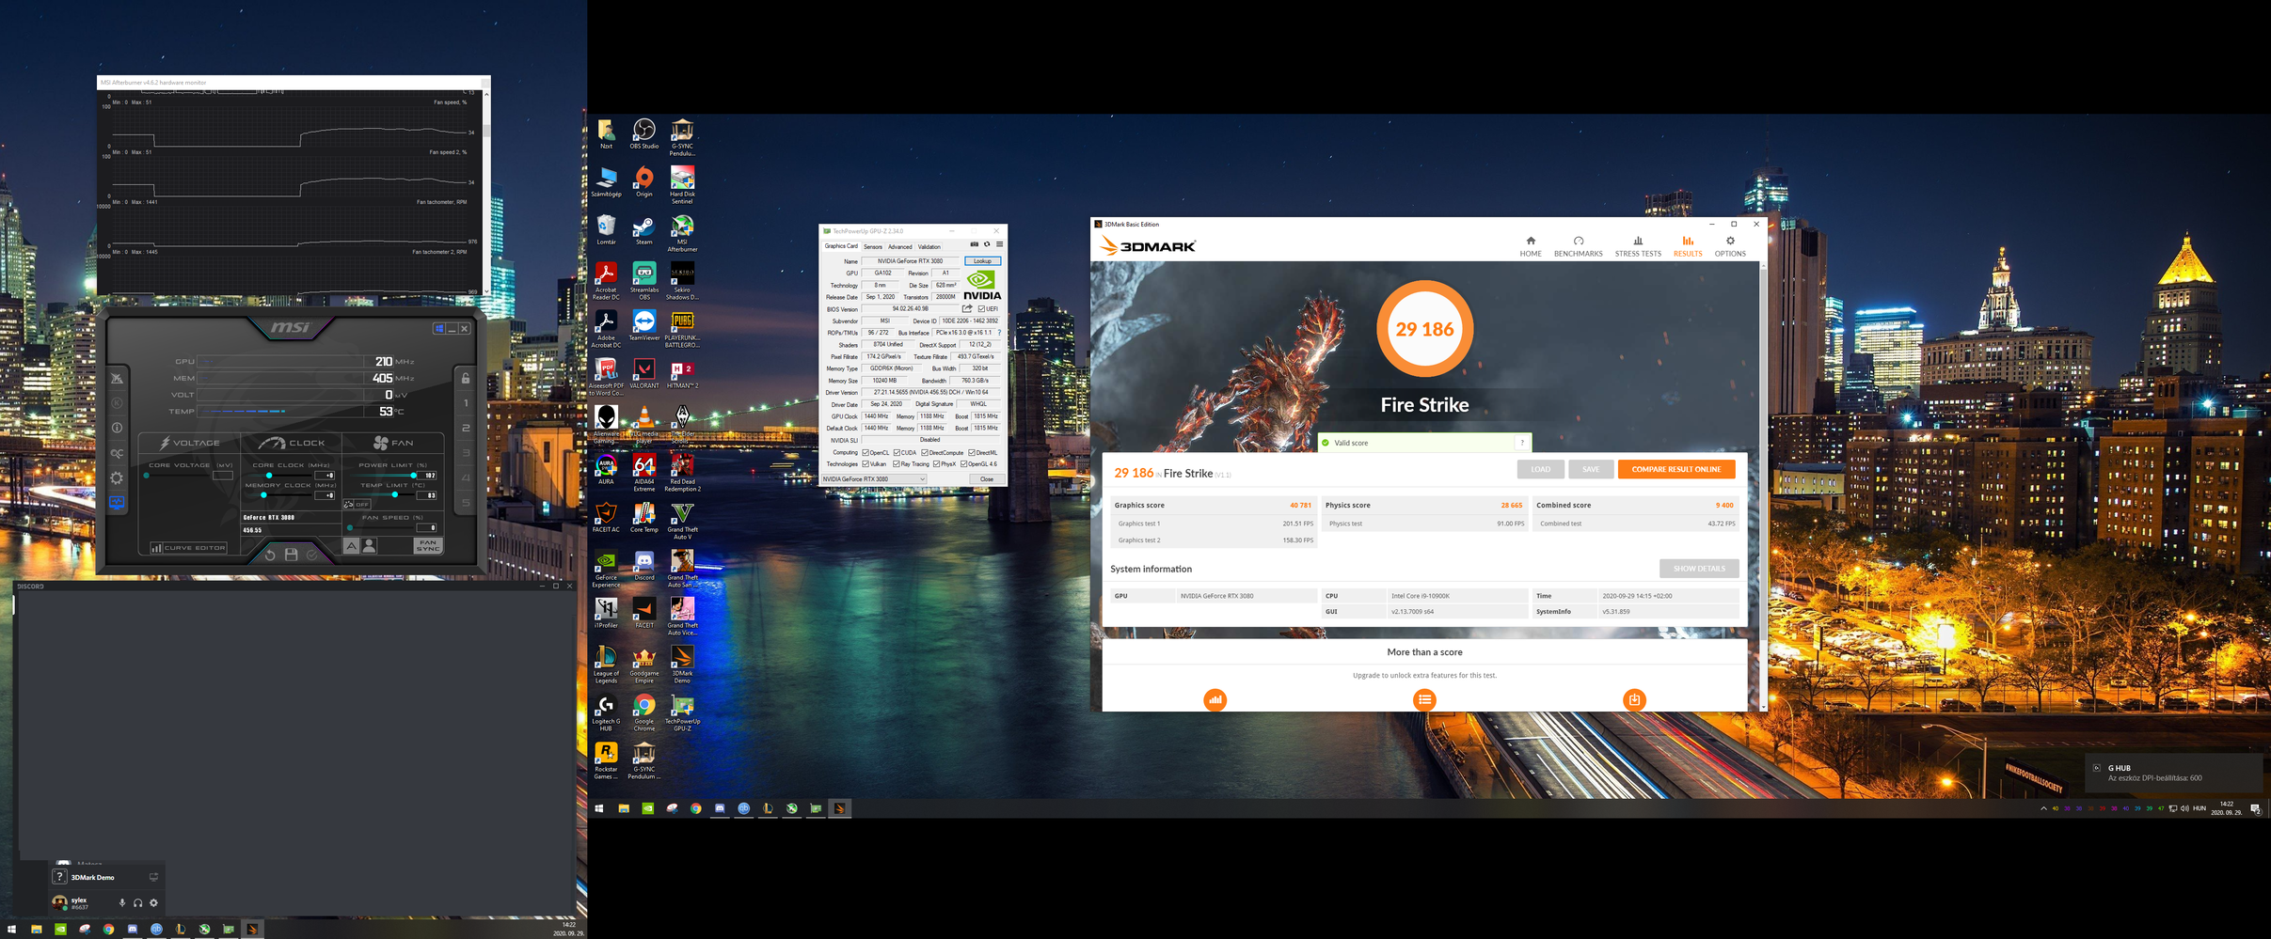Toggle Afterburner startup Windows icon
Viewport: 2271px width, 939px height.
tap(438, 328)
